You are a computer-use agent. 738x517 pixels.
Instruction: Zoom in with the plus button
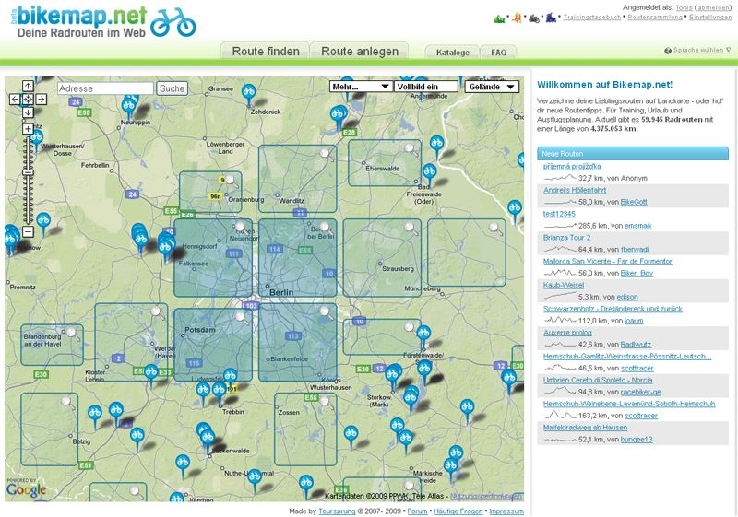click(28, 128)
